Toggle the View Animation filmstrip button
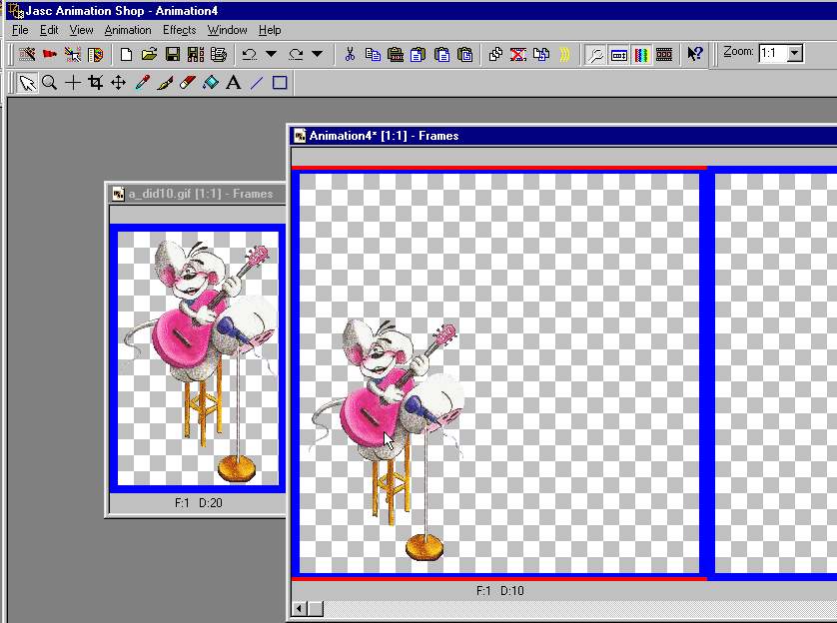837x623 pixels. tap(664, 54)
